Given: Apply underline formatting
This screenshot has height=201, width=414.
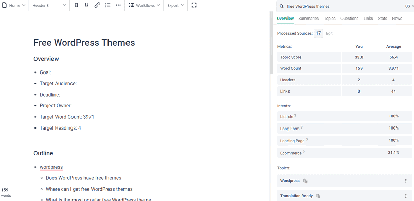Looking at the screenshot, I should point(86,5).
